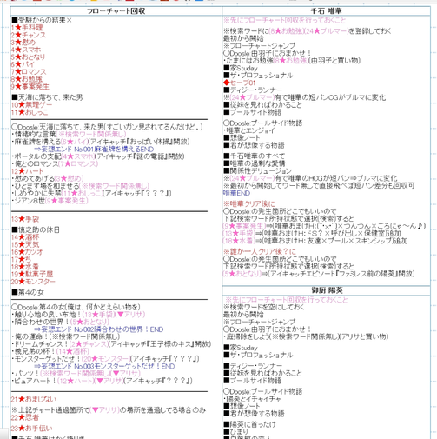The image size is (437, 439).
Task: Select the '16★カツオ' entry
Action: tap(27, 252)
